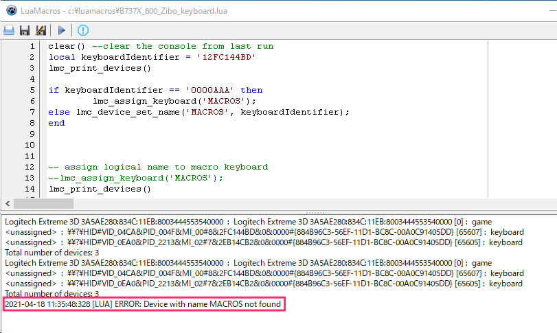Click the first Logitech Extreme 3D log line

click(247, 222)
